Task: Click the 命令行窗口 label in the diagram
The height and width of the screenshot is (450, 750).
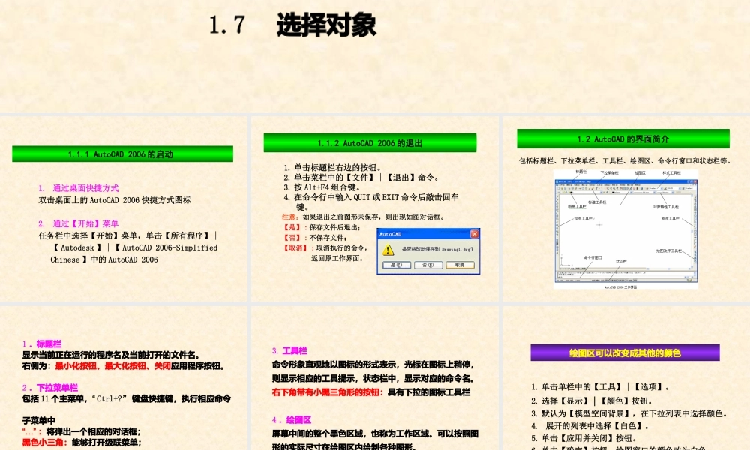Action: (592, 257)
